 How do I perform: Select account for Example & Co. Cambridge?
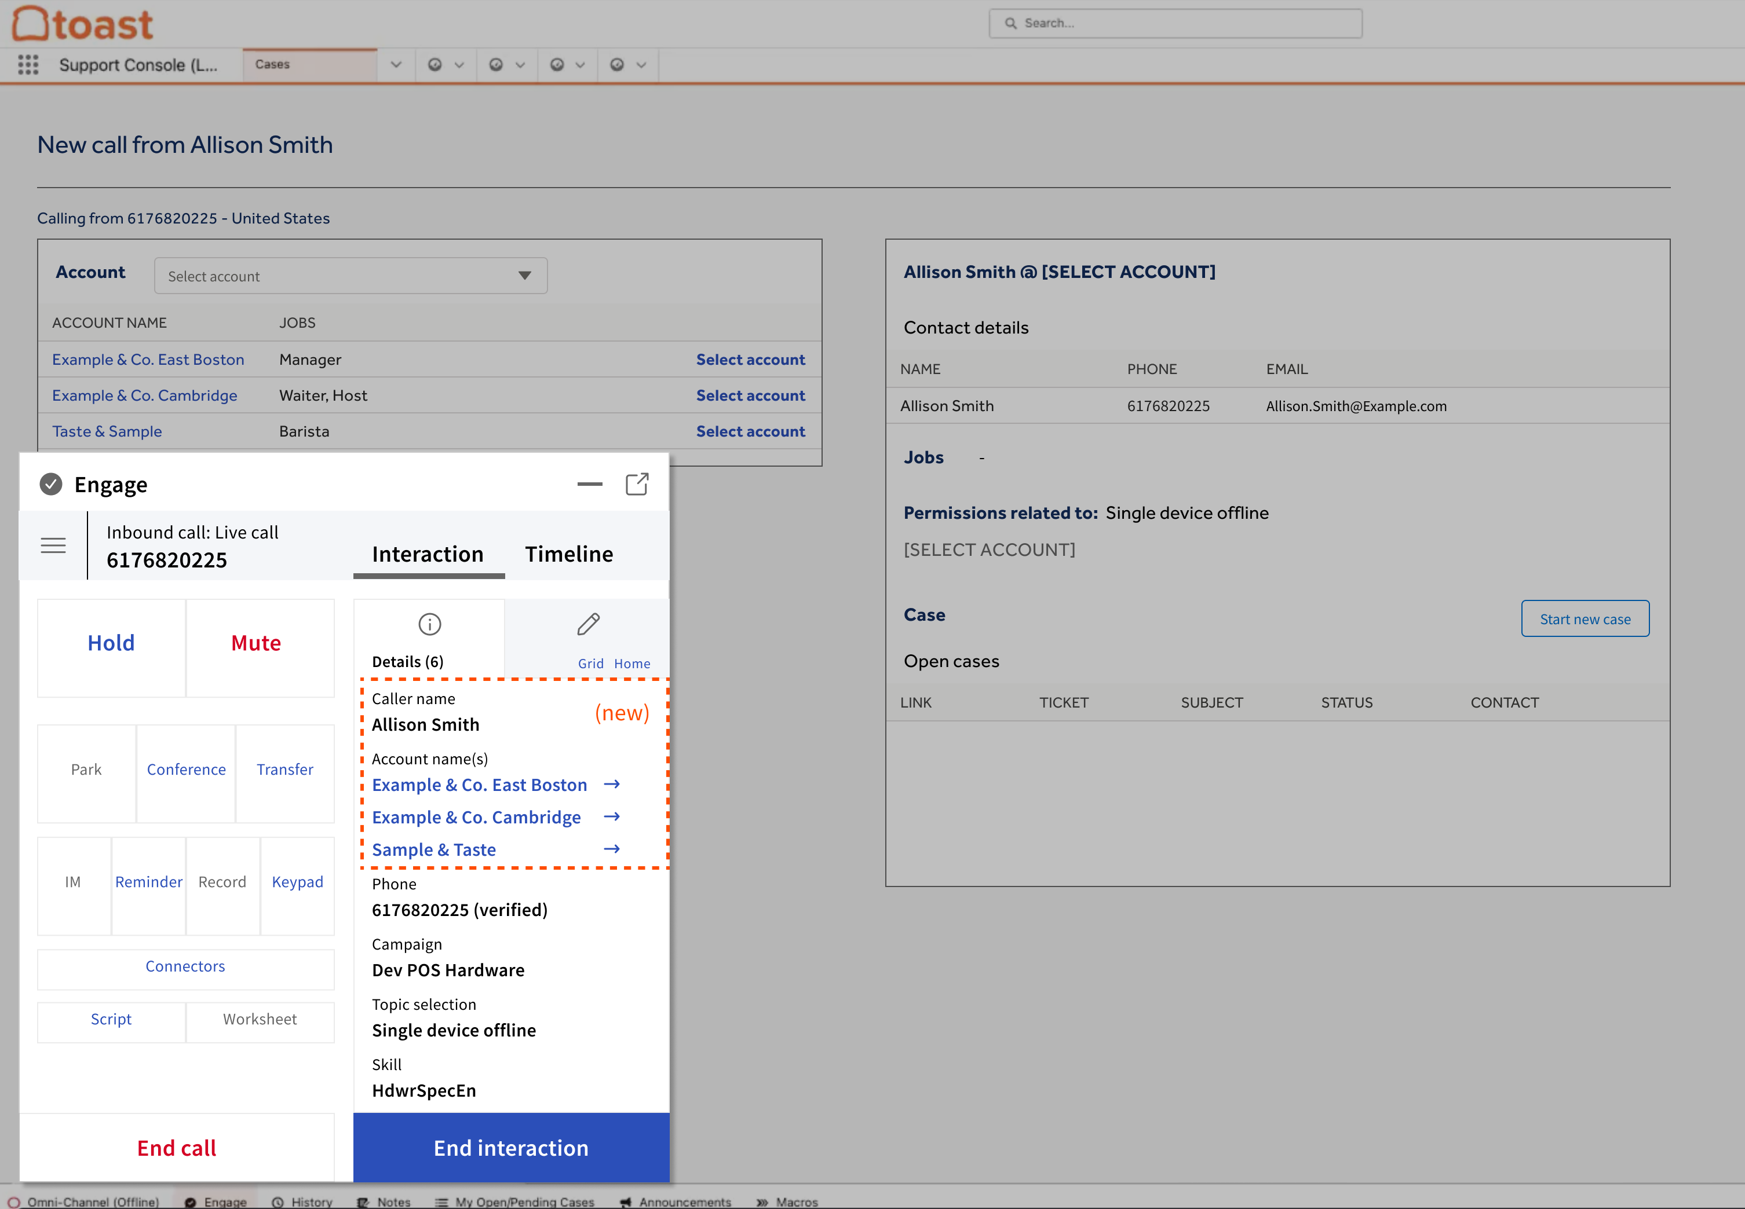750,395
